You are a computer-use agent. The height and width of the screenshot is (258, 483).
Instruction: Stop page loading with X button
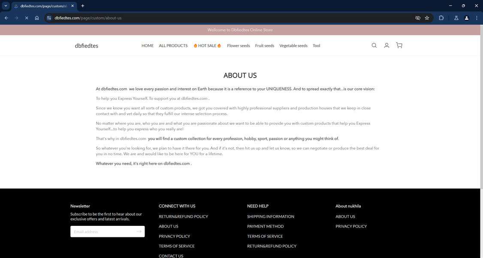(x=27, y=18)
